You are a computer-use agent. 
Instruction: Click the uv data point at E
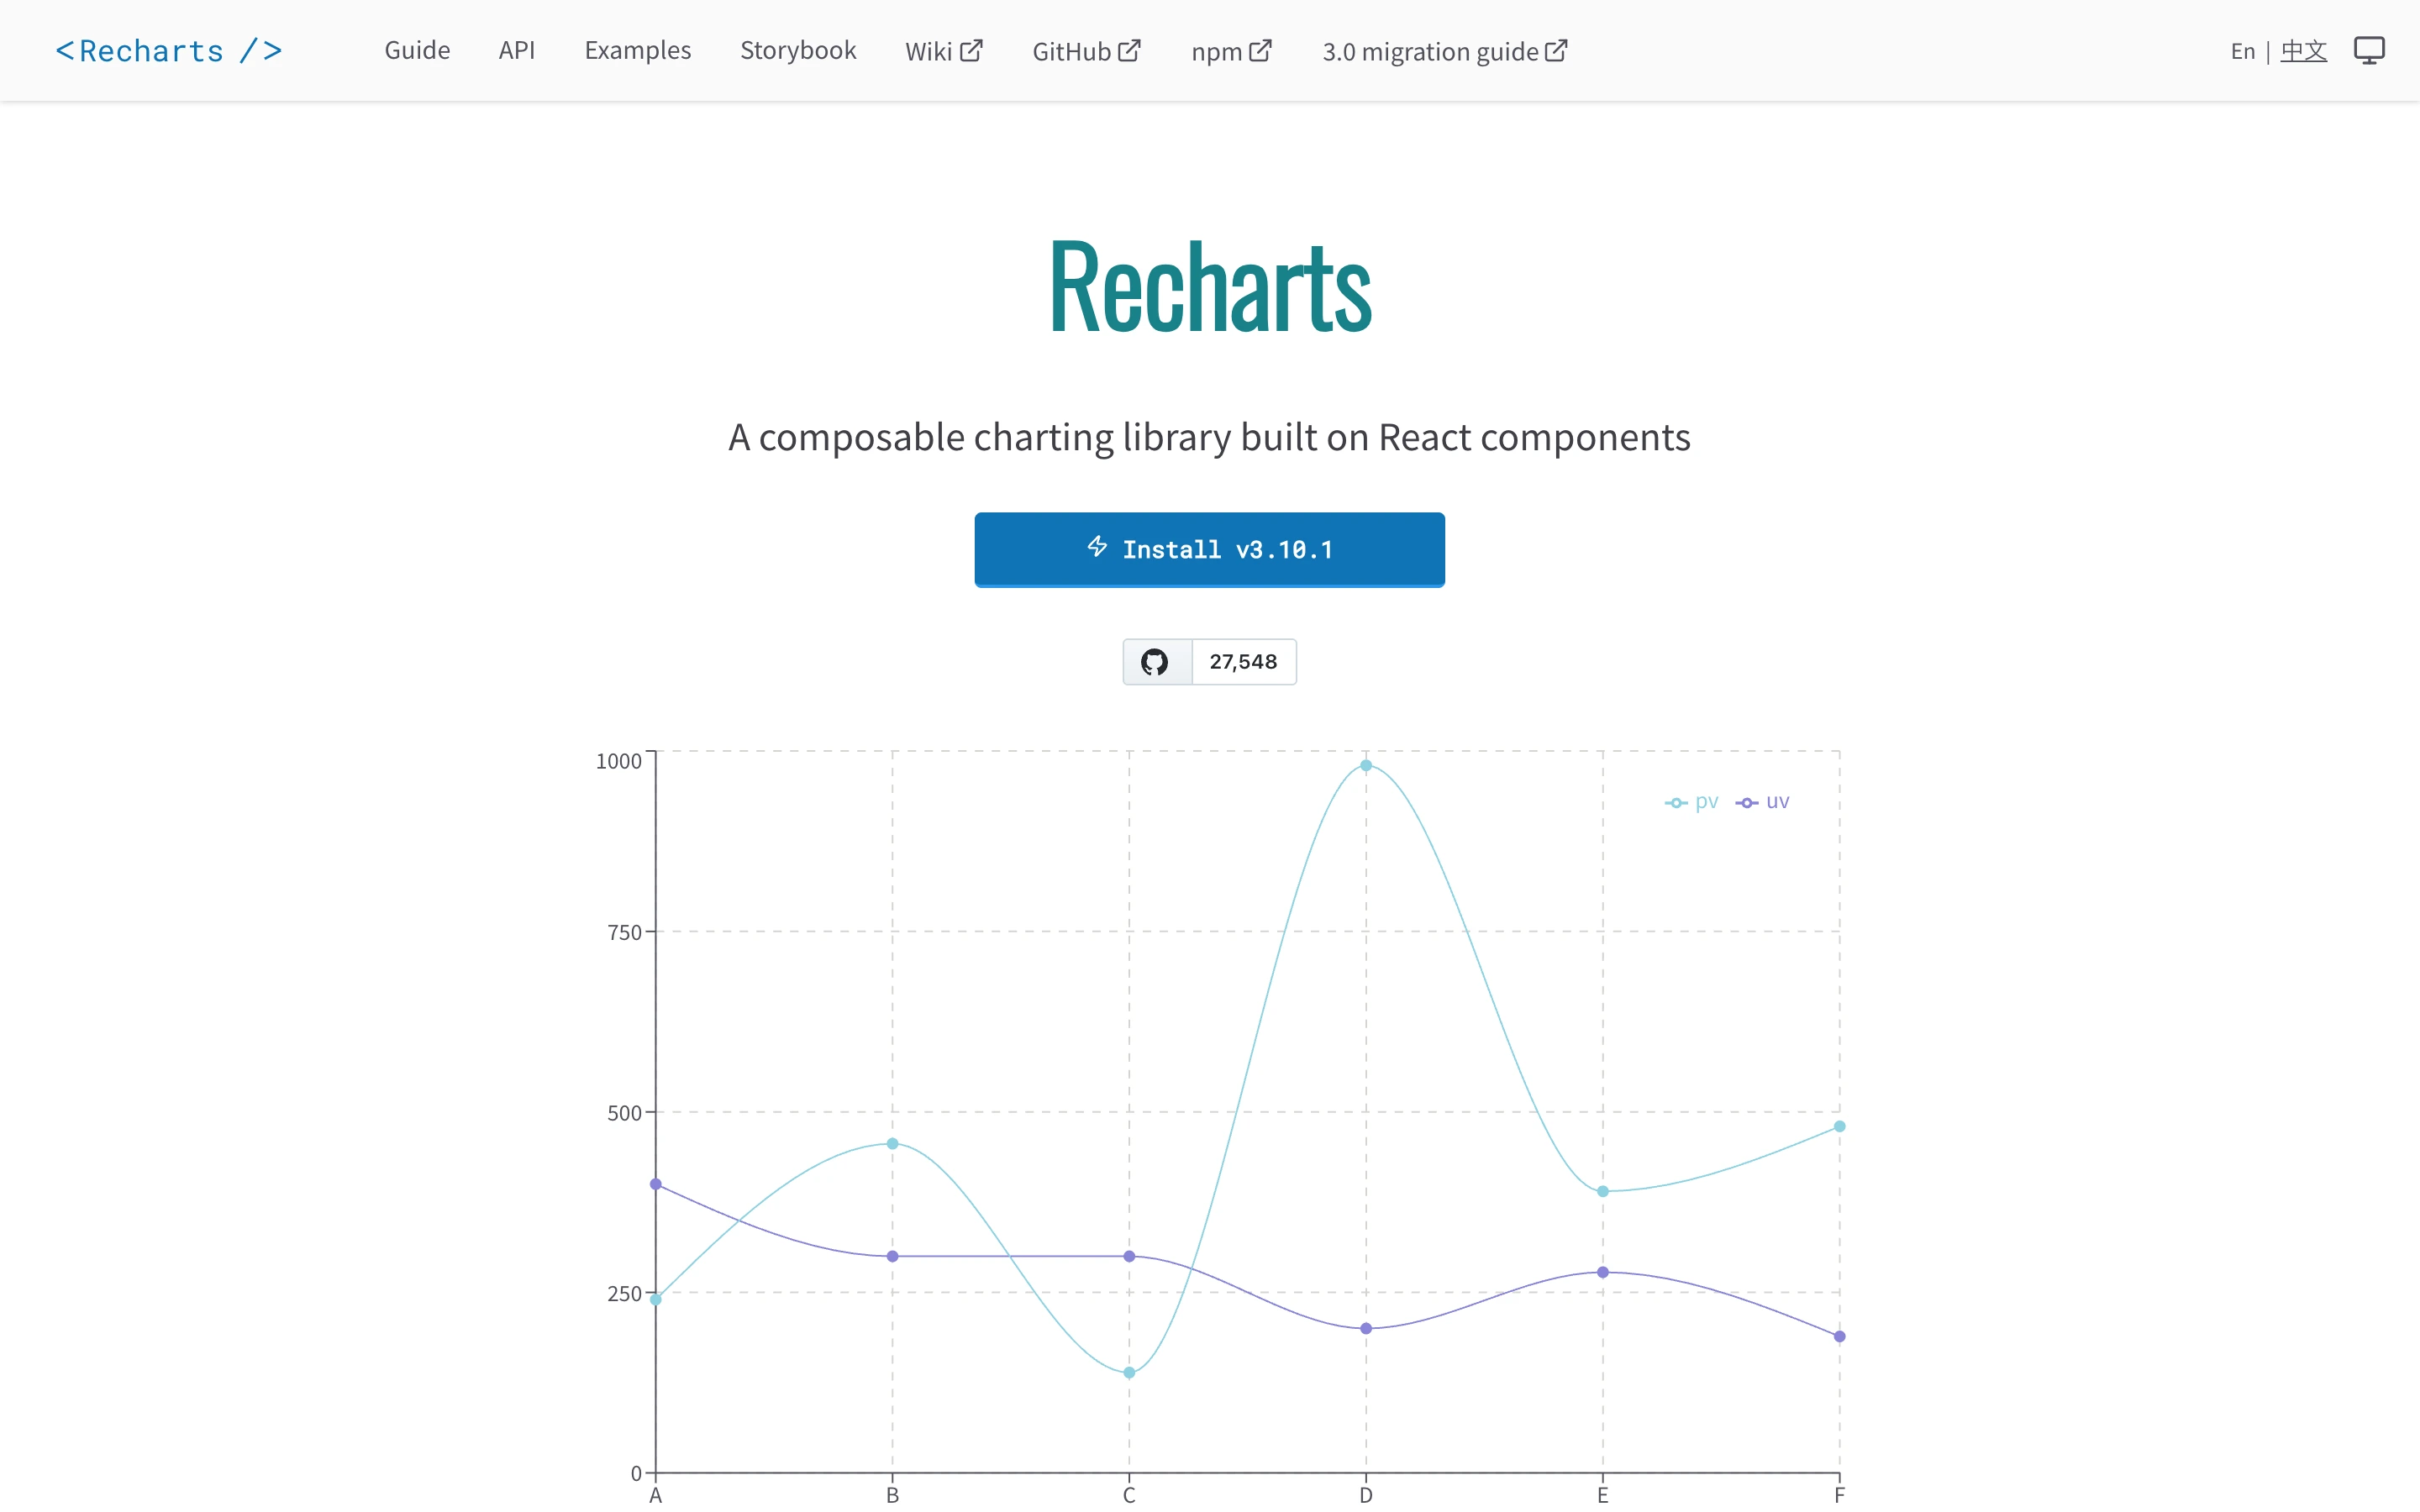pos(1603,1272)
